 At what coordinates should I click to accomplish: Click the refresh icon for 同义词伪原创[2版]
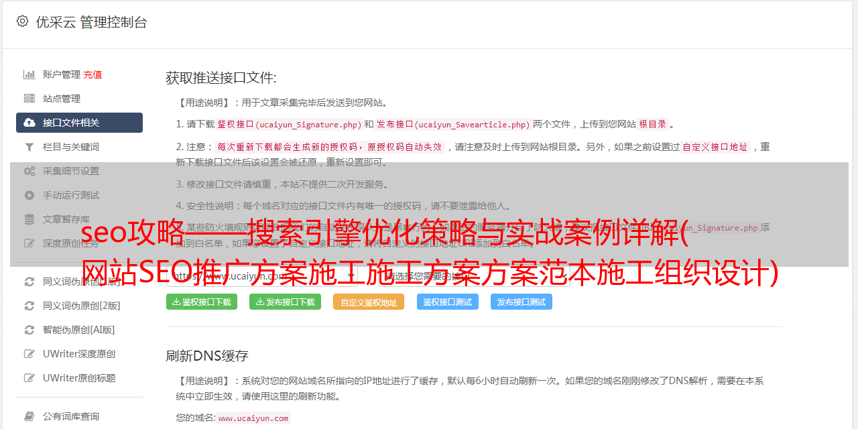[29, 306]
